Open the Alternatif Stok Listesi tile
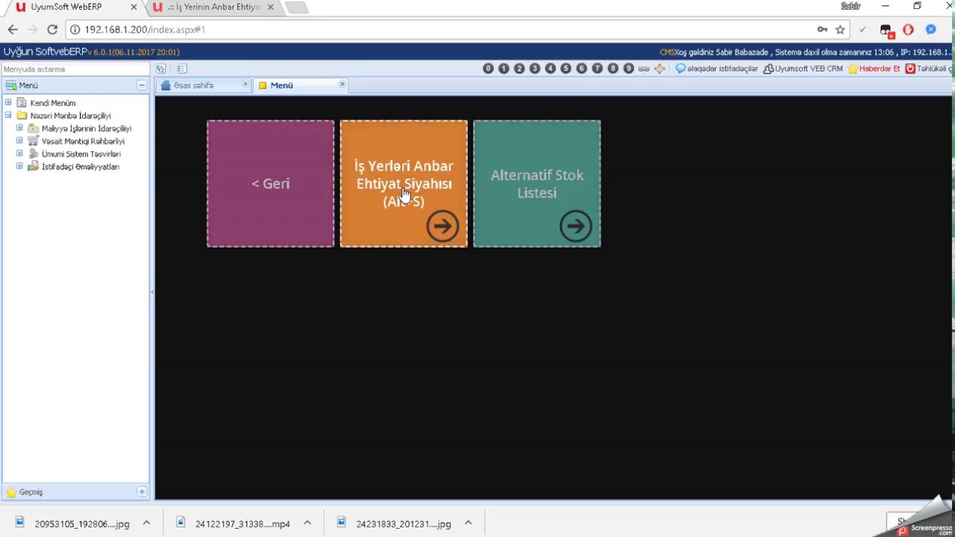 pos(537,183)
